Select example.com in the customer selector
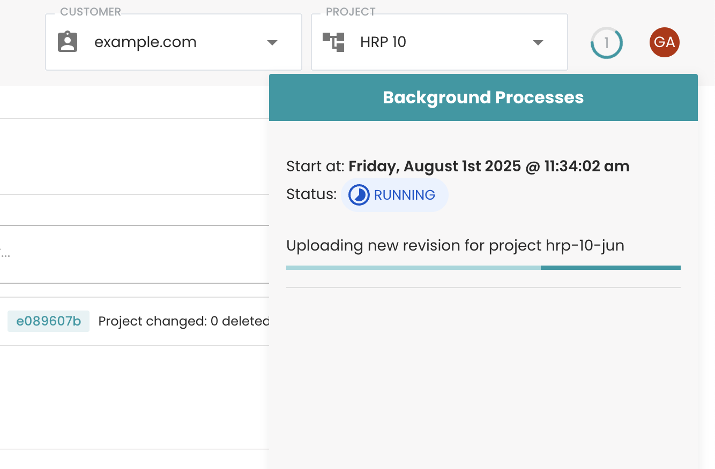This screenshot has height=469, width=715. 145,42
